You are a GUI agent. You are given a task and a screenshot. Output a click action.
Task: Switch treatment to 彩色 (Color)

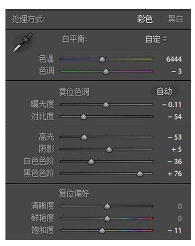[145, 19]
